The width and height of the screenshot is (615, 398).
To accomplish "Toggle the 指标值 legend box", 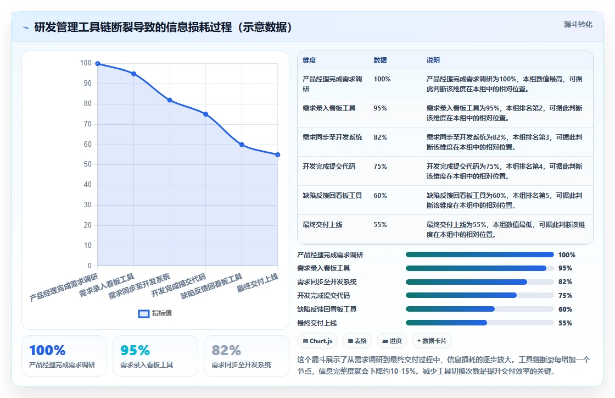I will pos(144,313).
